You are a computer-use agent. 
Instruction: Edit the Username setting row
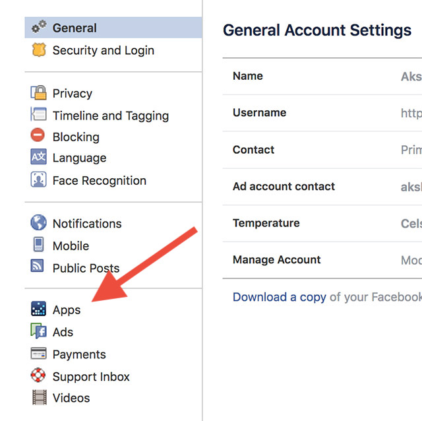[322, 113]
